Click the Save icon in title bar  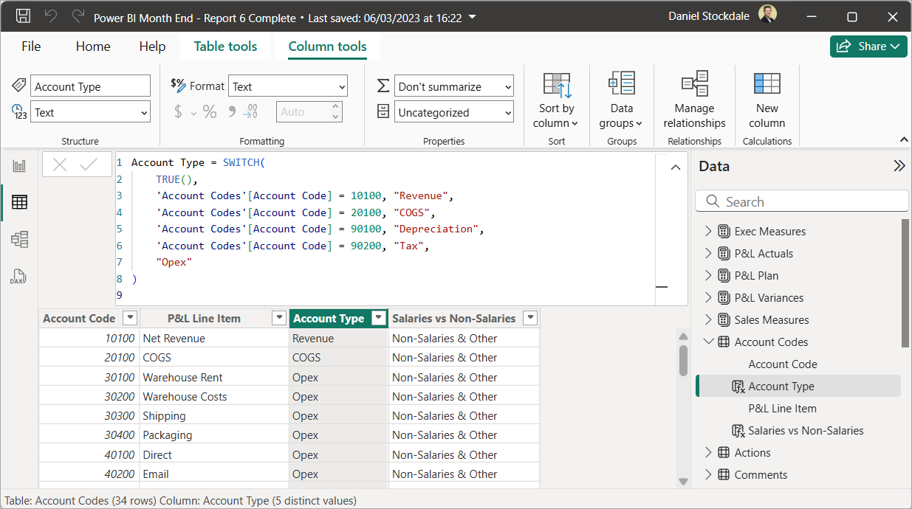coord(23,17)
